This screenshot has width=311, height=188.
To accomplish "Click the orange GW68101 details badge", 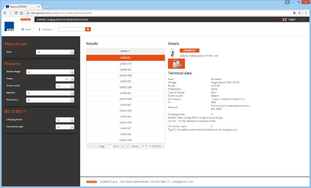I will pyautogui.click(x=189, y=51).
